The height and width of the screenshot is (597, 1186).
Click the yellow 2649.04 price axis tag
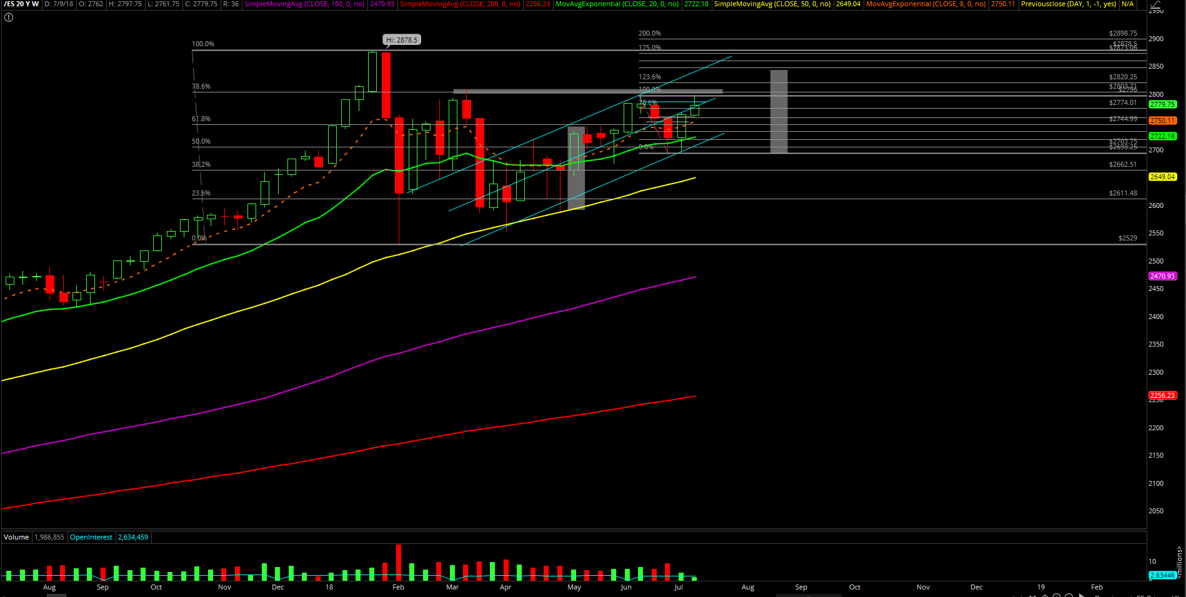1162,177
